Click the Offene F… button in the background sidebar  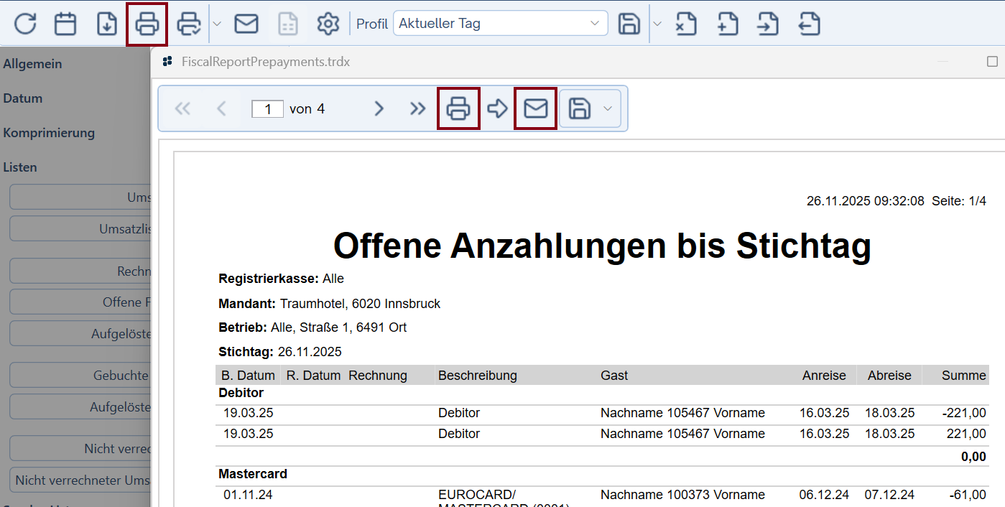click(x=80, y=302)
